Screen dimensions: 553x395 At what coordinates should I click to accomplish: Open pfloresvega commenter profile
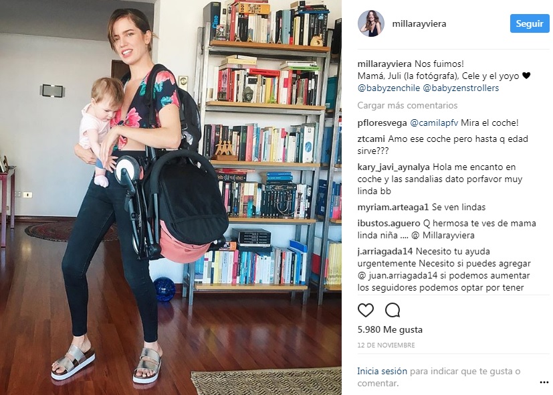pyautogui.click(x=382, y=123)
